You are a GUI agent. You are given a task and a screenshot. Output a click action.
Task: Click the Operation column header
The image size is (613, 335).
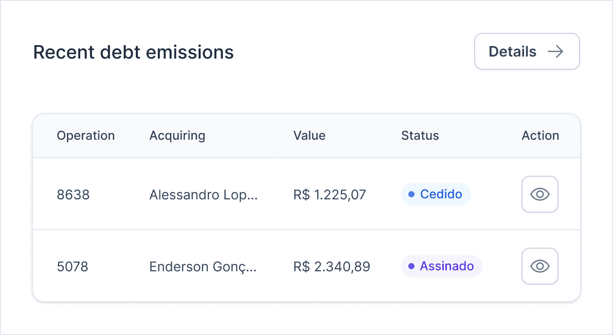(x=86, y=136)
